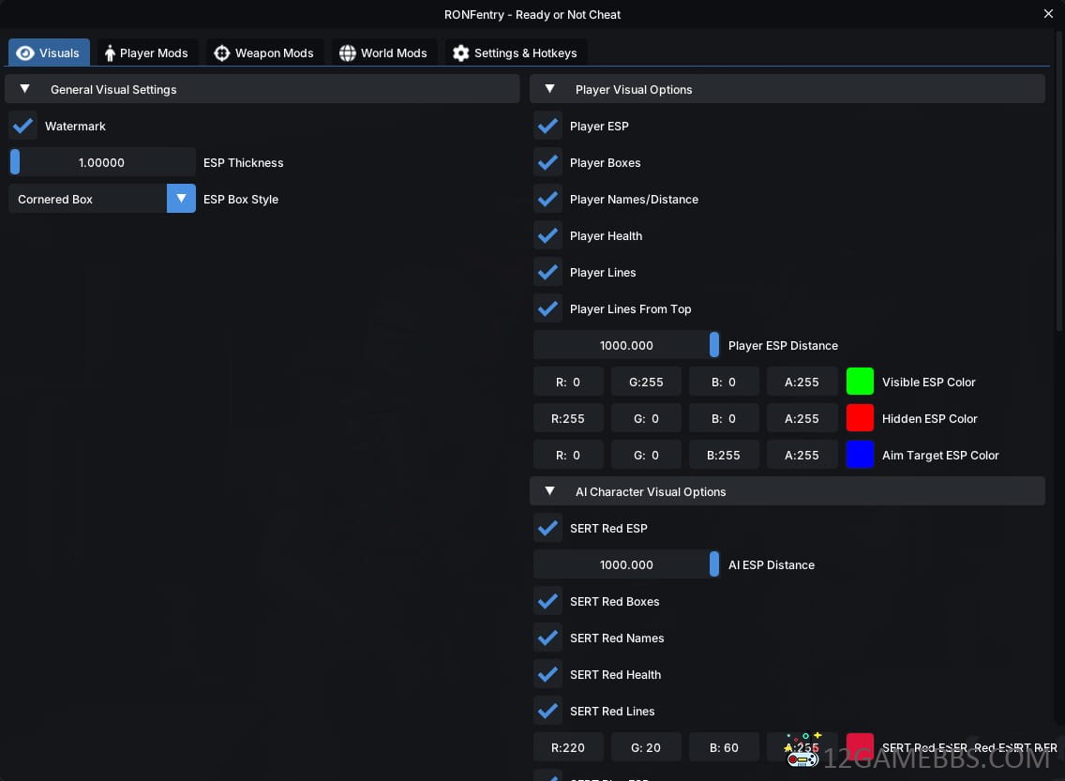Toggle the Player Names/Distance checkbox
The image size is (1065, 781).
[x=548, y=200]
